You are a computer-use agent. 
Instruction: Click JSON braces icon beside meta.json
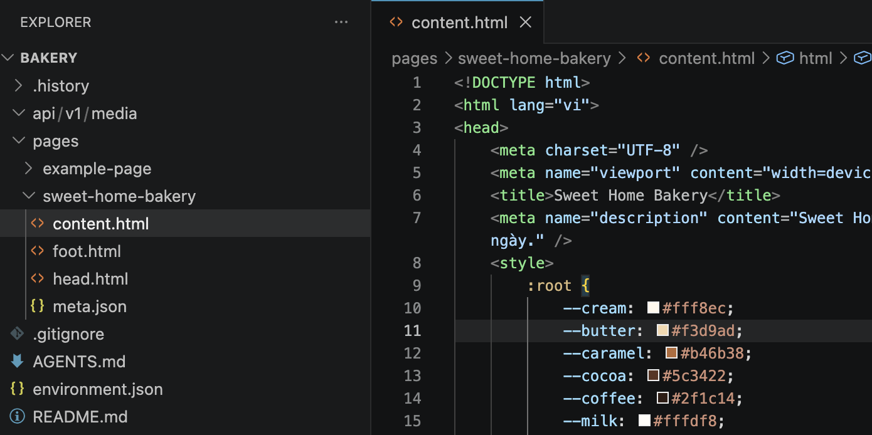click(x=38, y=306)
